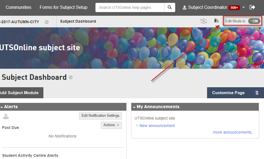
Task: Click the logout arrow icon
Action: click(252, 7)
